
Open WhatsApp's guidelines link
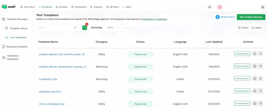coord(154,19)
